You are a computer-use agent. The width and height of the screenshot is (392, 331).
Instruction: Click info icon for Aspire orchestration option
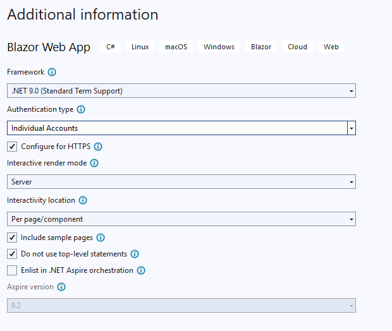coord(141,270)
